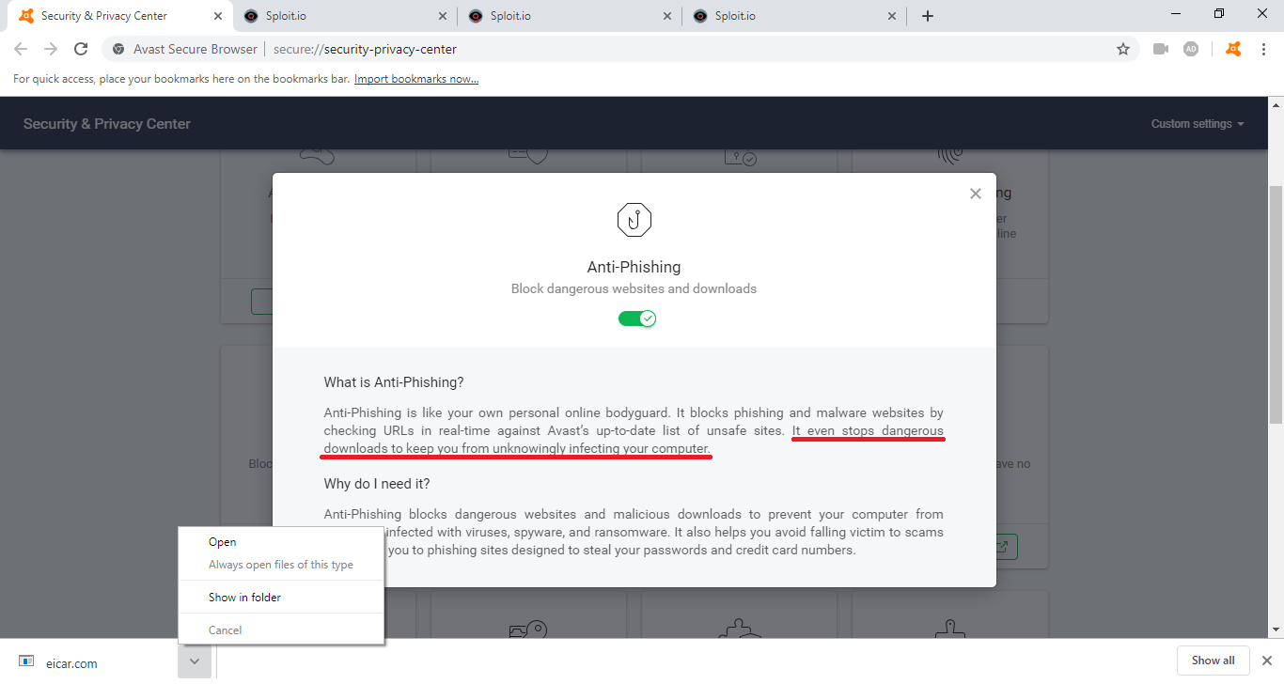Viewport: 1284px width, 684px height.
Task: Expand the eicar.com download options arrow
Action: pyautogui.click(x=194, y=661)
